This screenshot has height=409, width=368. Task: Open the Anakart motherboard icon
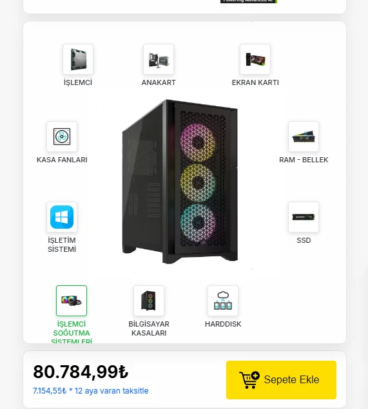pos(159,59)
